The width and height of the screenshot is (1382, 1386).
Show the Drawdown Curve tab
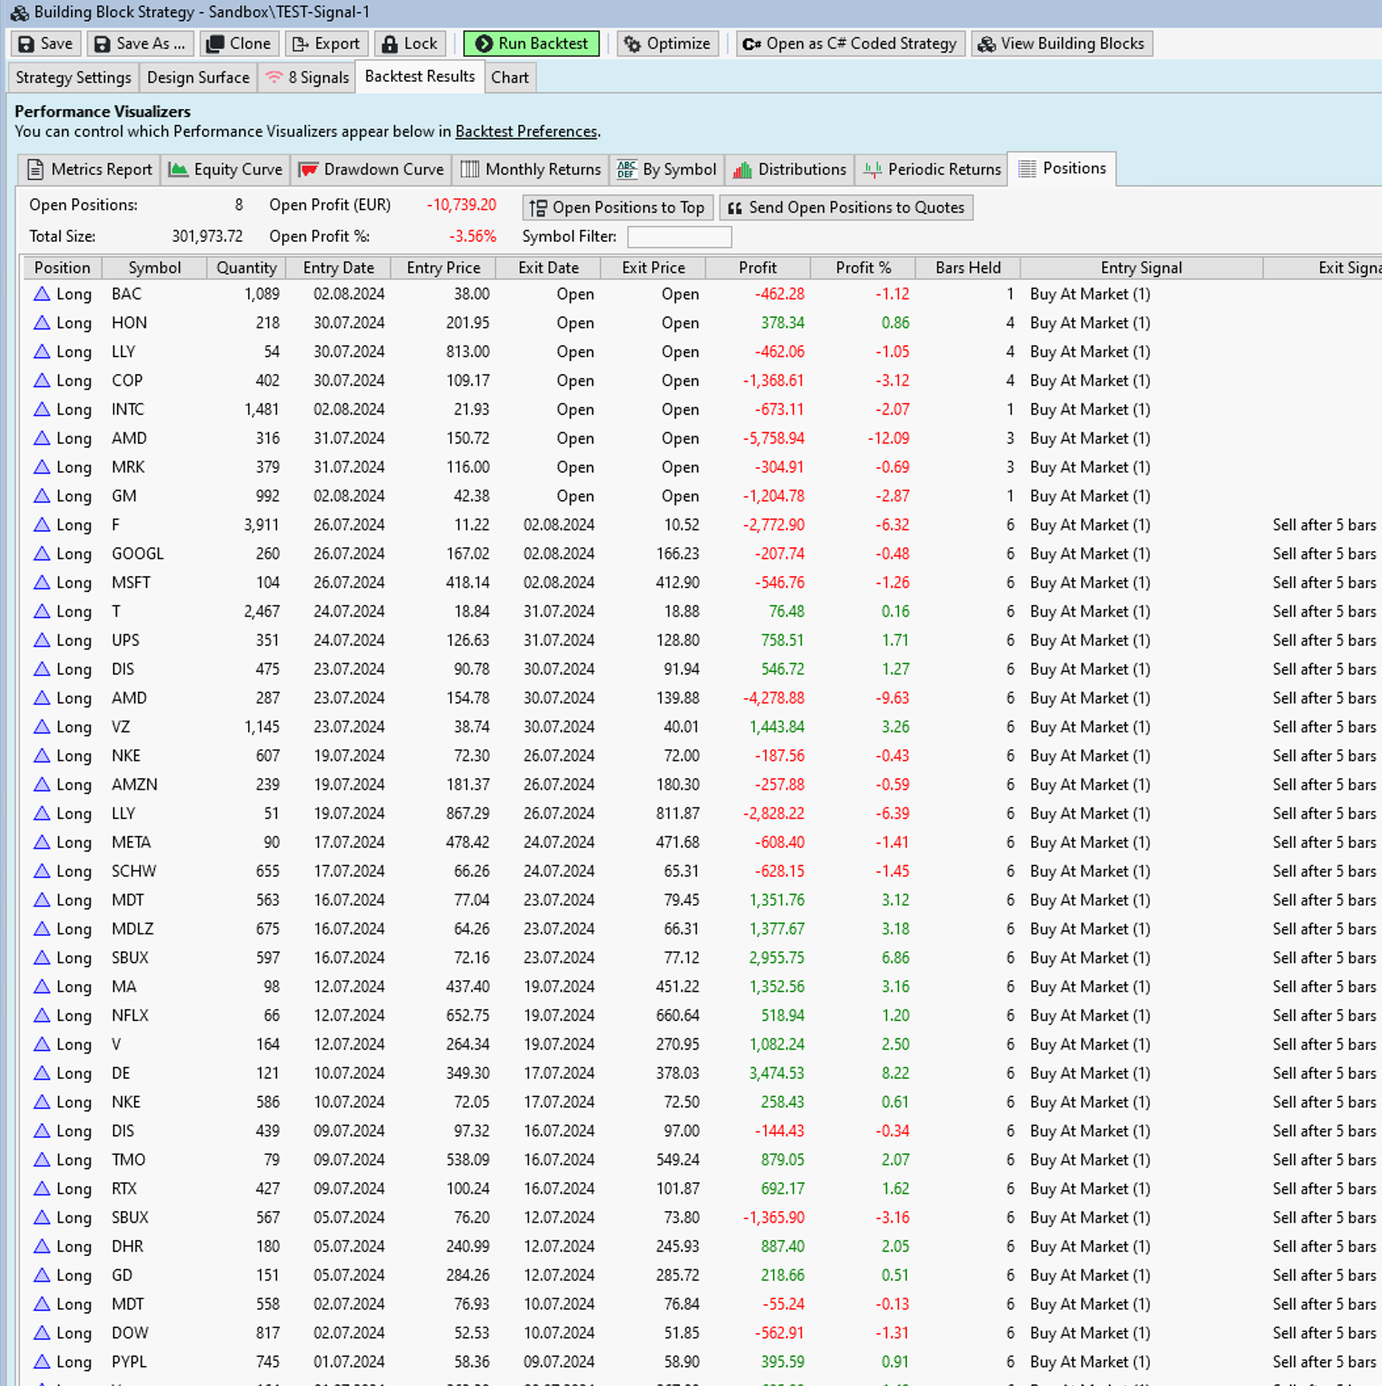[371, 169]
